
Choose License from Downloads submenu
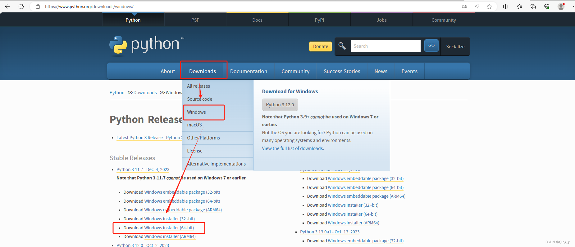[218, 151]
